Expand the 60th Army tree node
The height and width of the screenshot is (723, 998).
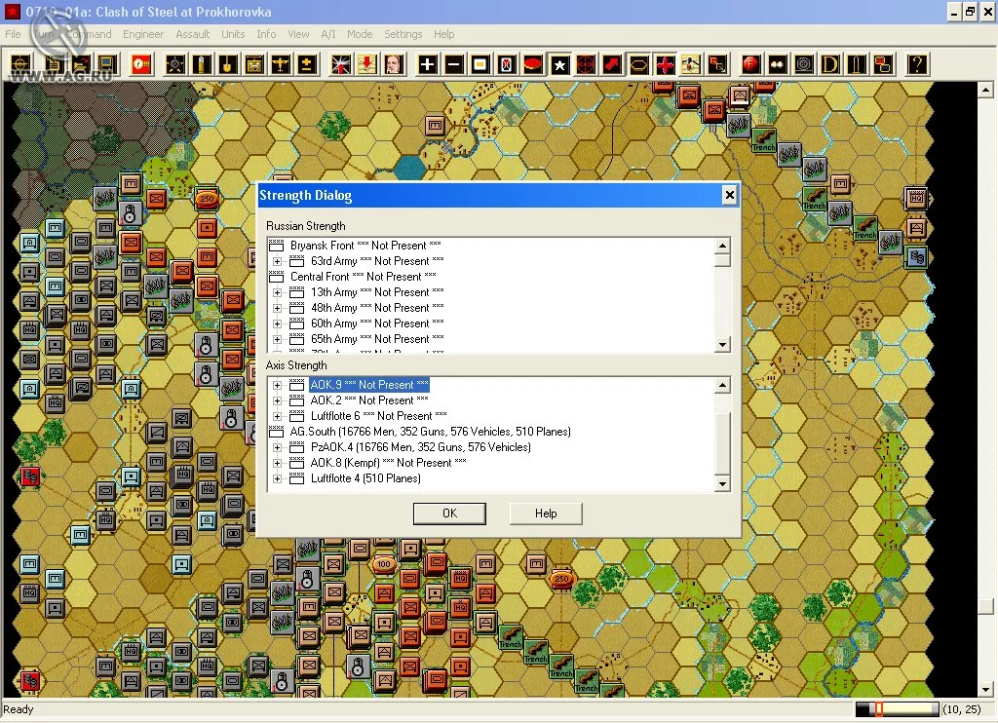coord(277,323)
